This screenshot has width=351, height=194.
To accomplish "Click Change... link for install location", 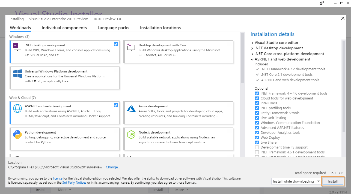I will pos(113,167).
